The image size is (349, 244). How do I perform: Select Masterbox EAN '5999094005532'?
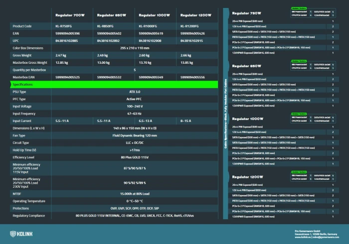pos(109,77)
